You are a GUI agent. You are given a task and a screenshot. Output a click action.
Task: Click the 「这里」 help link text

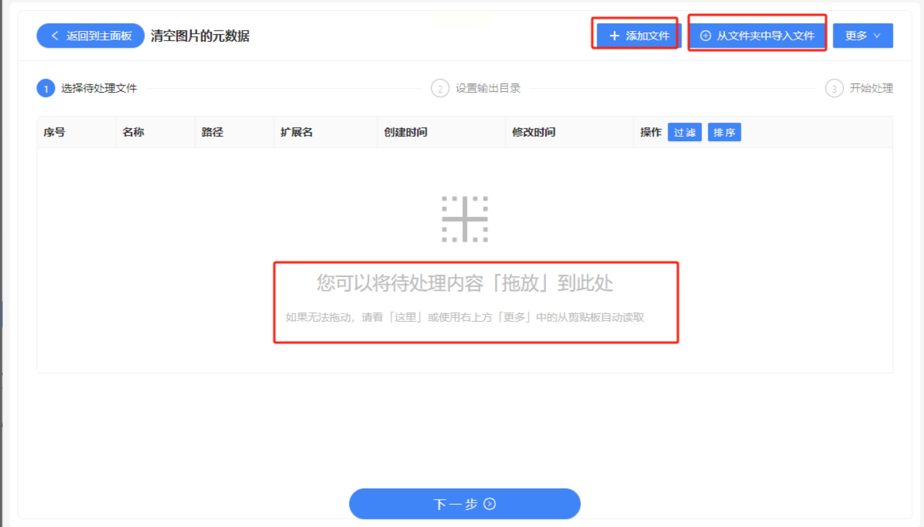click(x=405, y=317)
